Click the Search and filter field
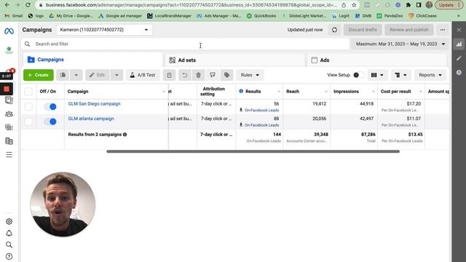 [186, 44]
